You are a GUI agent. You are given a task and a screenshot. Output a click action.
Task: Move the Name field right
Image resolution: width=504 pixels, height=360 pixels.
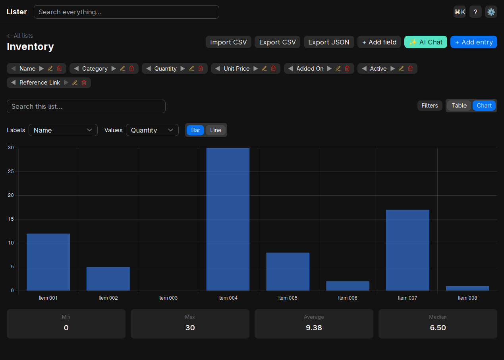click(x=41, y=69)
